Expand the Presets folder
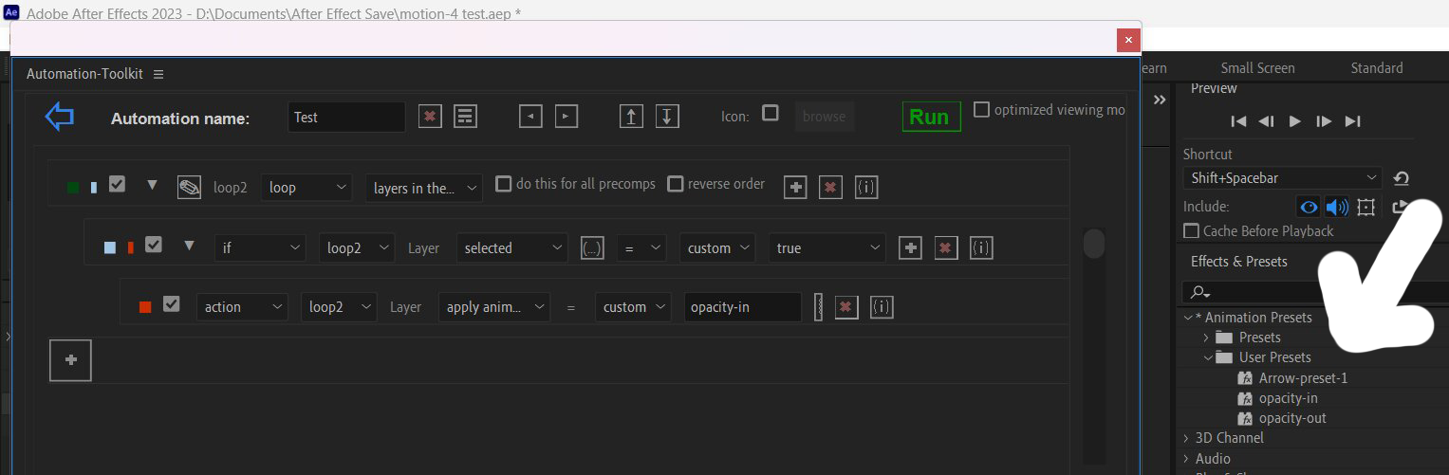 point(1207,338)
